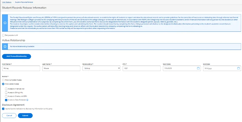Focus the First Name field containing Mickey
The height and width of the screenshot is (122, 242).
(21, 68)
